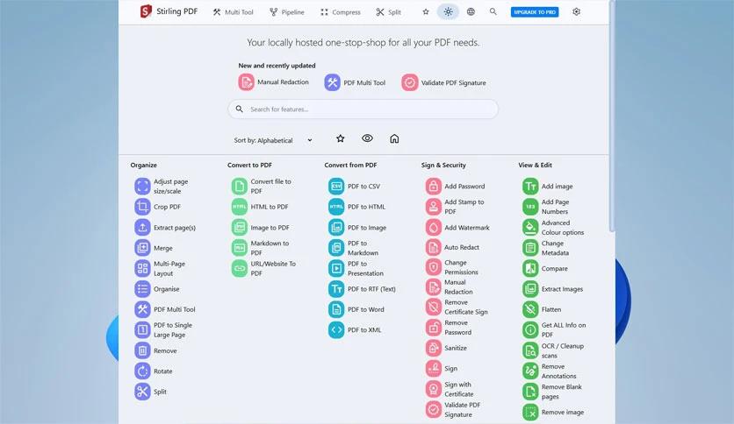This screenshot has width=734, height=424.
Task: Toggle the light/dark theme sun icon
Action: [448, 11]
